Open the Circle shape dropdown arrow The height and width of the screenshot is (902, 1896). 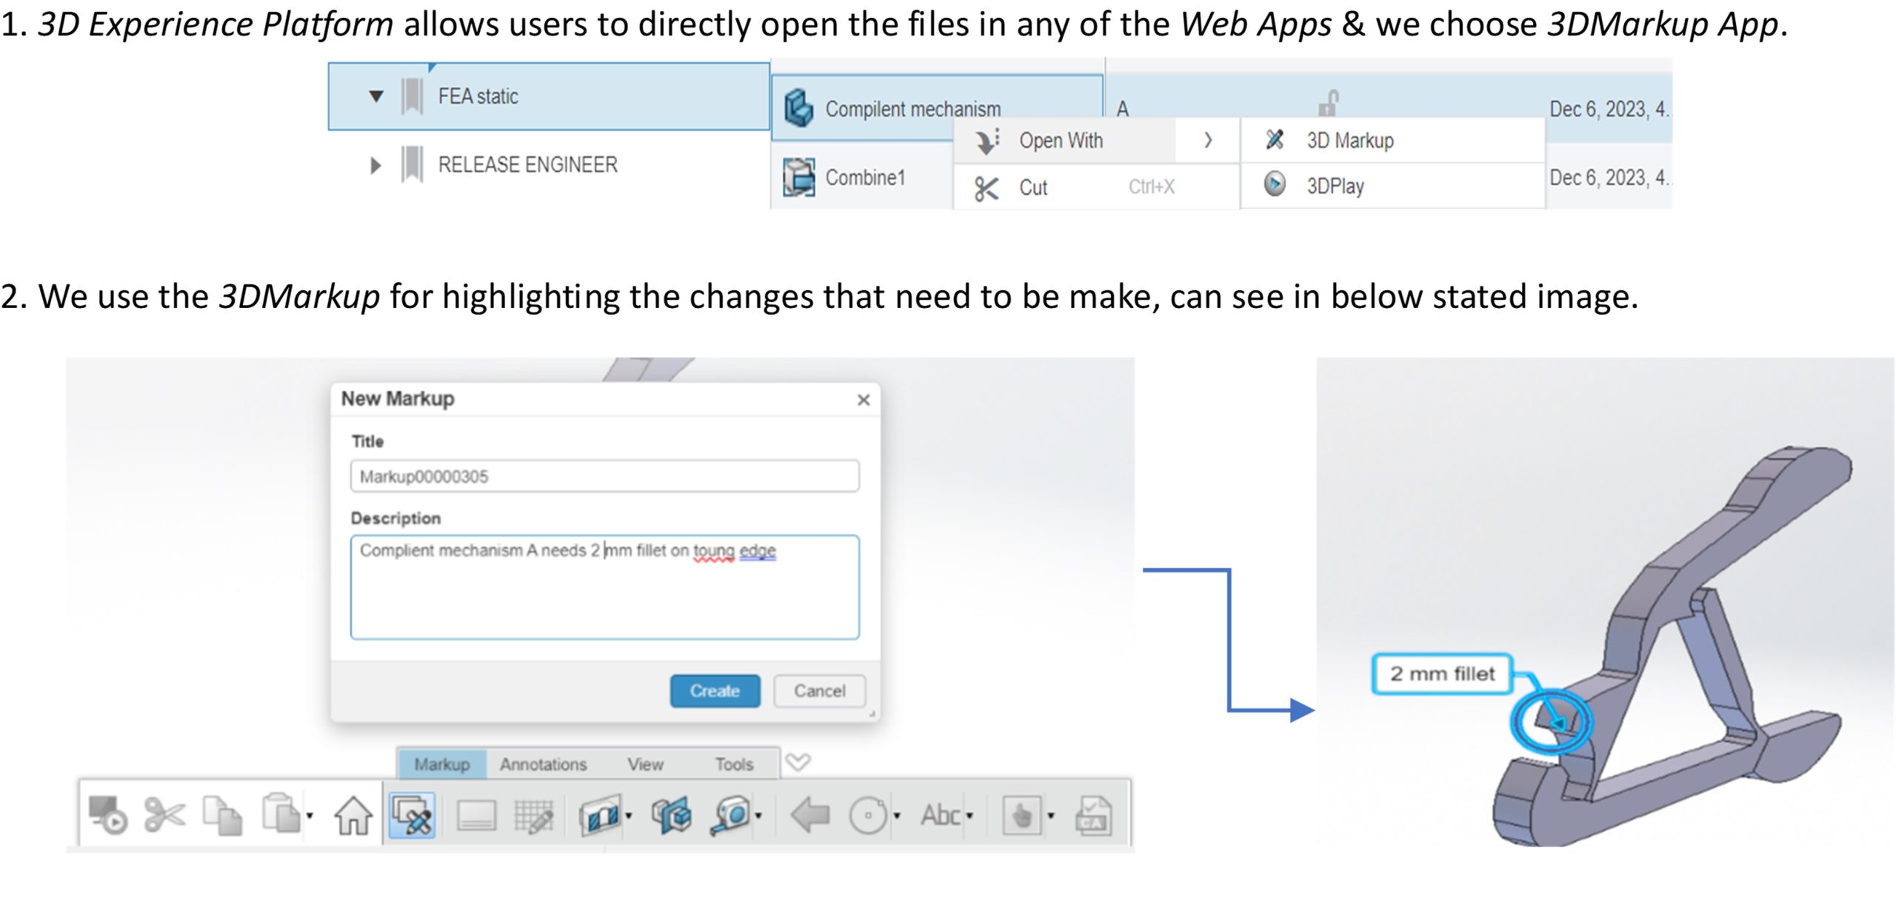(897, 816)
